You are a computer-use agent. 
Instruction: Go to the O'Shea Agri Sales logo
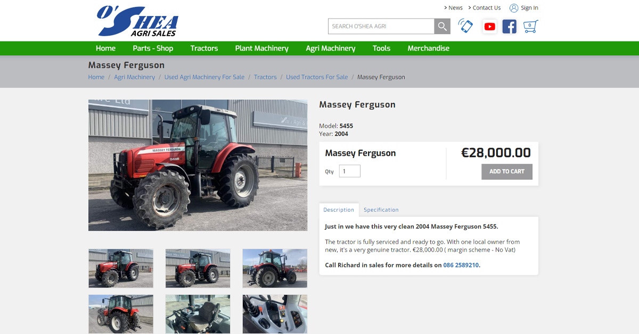click(x=137, y=21)
